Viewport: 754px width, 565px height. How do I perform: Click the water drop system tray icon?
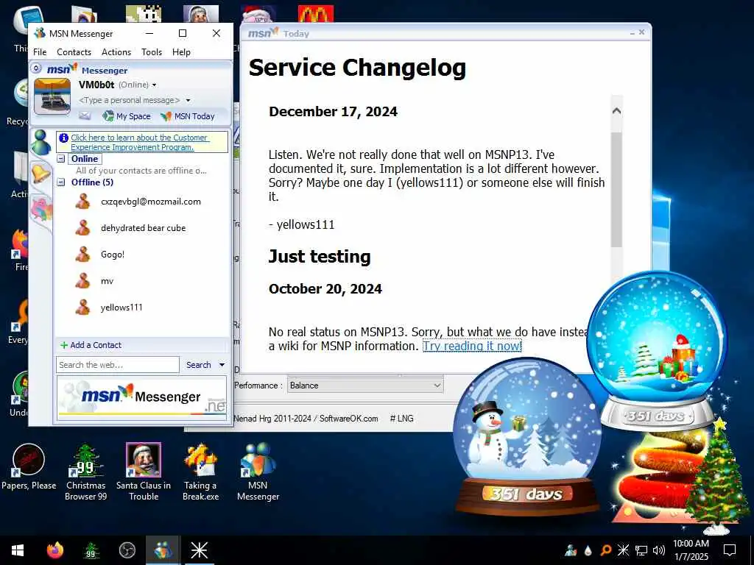click(x=588, y=550)
